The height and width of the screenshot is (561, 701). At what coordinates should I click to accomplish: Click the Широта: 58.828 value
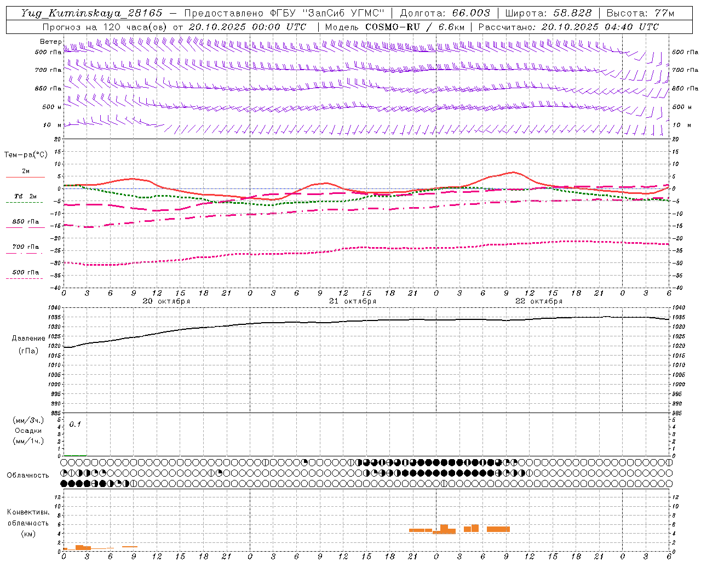tap(548, 13)
